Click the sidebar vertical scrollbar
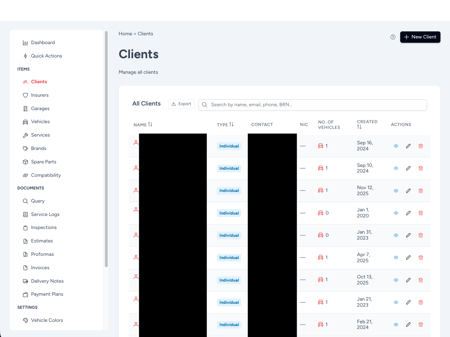 pos(106,148)
